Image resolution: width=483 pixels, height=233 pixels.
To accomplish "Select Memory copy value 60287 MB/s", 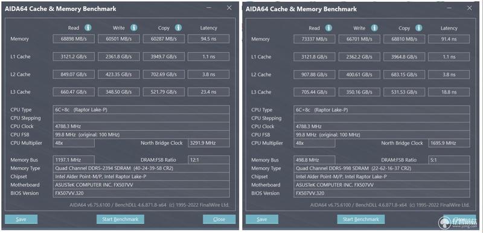I will click(x=164, y=39).
